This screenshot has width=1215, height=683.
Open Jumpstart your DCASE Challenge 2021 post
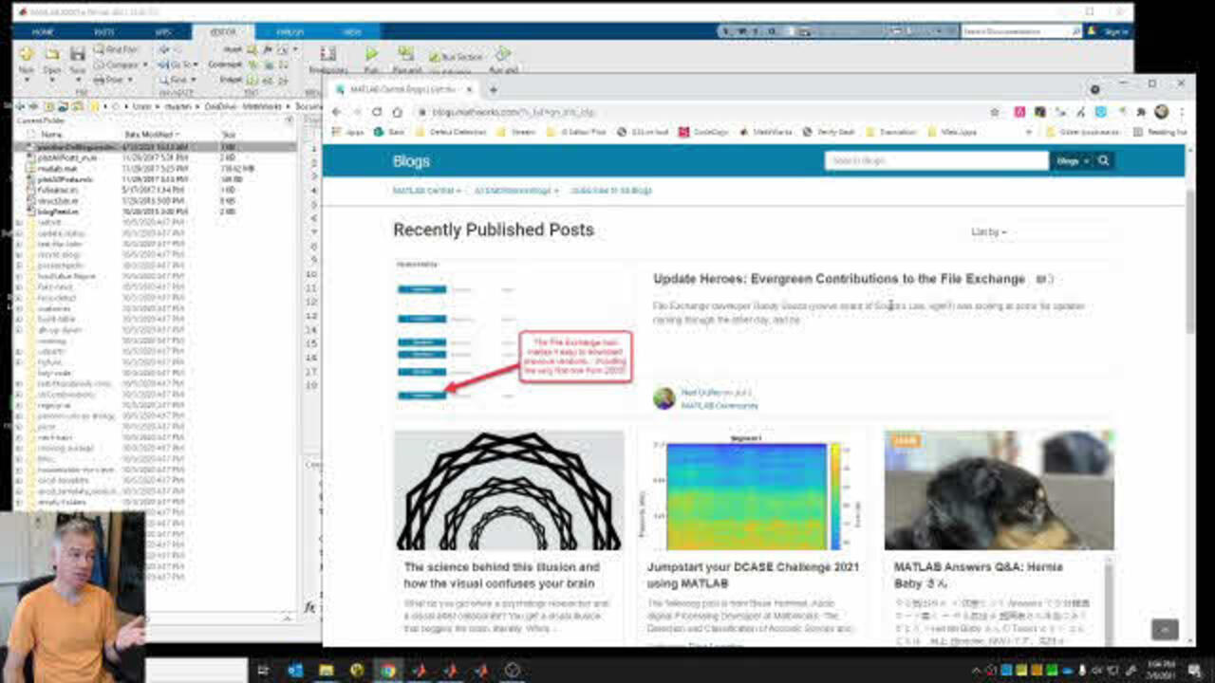coord(753,575)
